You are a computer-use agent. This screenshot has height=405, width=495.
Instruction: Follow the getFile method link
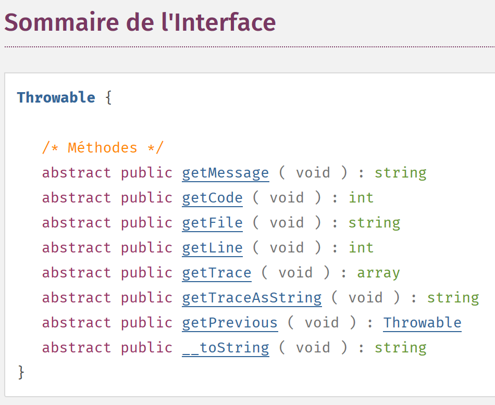coord(212,223)
